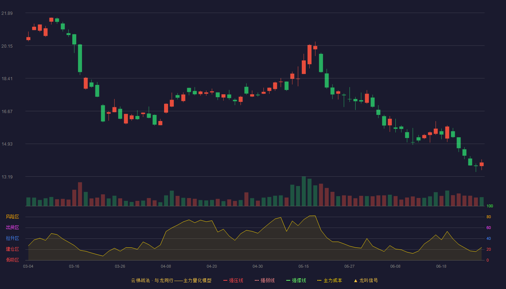Click the 风险区 zone label
Image resolution: width=506 pixels, height=289 pixels.
click(12, 217)
